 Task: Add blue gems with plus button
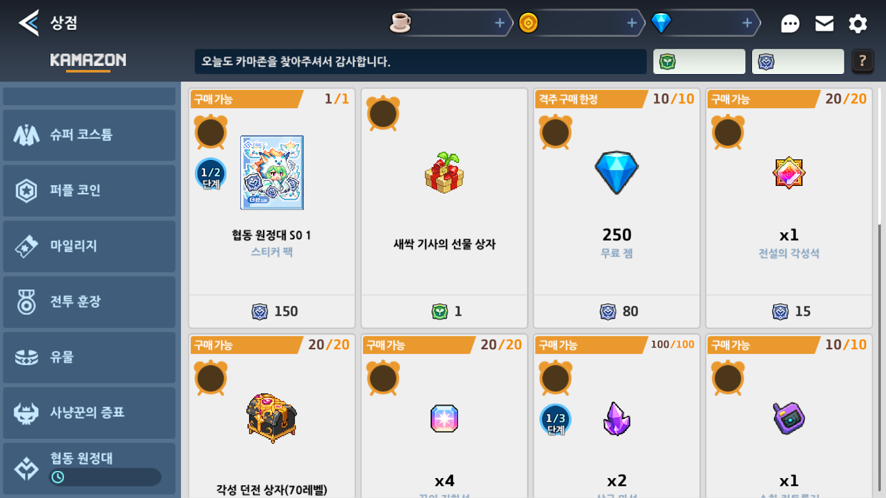coord(747,23)
